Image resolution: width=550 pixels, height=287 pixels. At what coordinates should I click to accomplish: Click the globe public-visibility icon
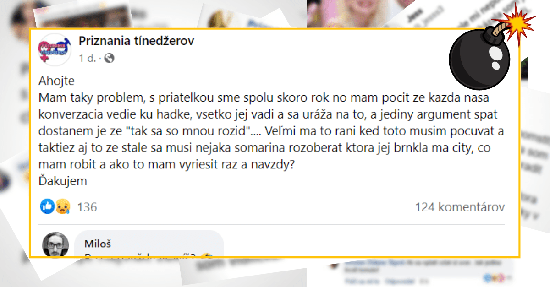coord(110,58)
